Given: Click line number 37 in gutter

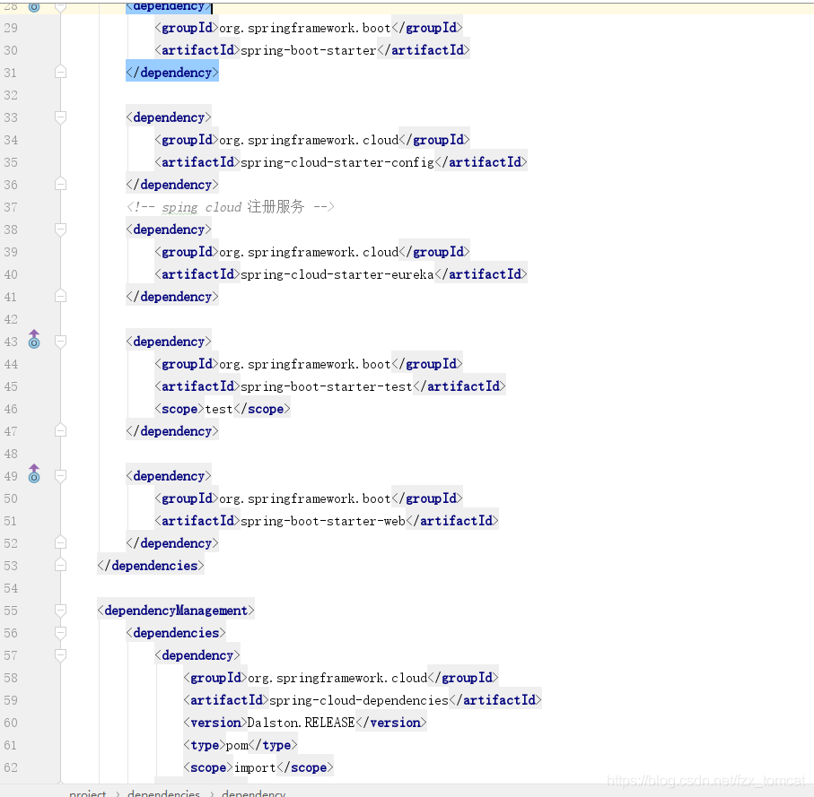Looking at the screenshot, I should (11, 207).
